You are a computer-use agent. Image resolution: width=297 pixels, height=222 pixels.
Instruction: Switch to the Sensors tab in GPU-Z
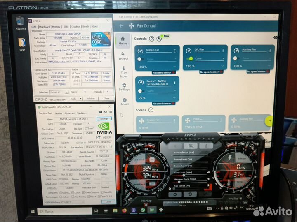pos(58,113)
